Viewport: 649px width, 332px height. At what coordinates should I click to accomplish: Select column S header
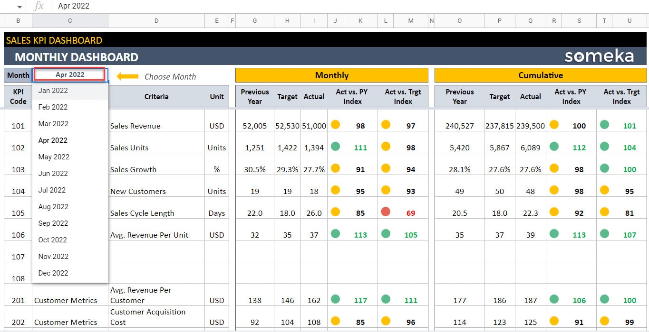point(579,21)
